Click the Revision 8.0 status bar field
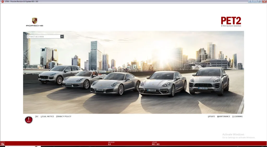Screen dimensions: 267x147 pos(110,143)
